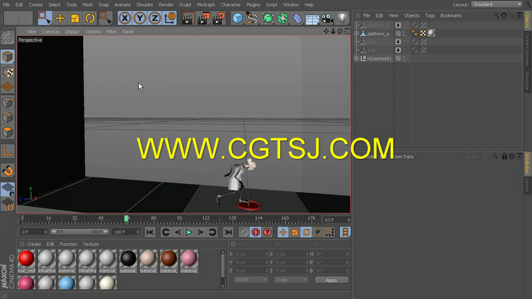Go to the start of the animation
The image size is (532, 299).
150,232
